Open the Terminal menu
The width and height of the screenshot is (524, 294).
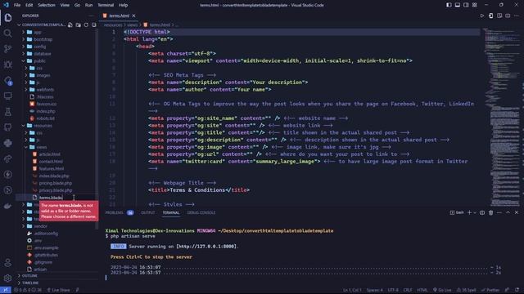click(106, 5)
